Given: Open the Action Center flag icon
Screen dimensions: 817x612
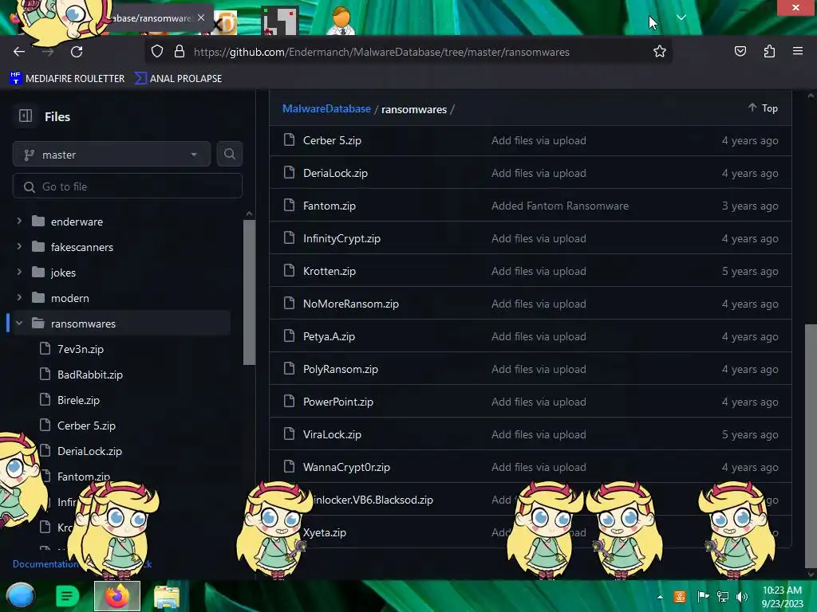Looking at the screenshot, I should (x=703, y=597).
